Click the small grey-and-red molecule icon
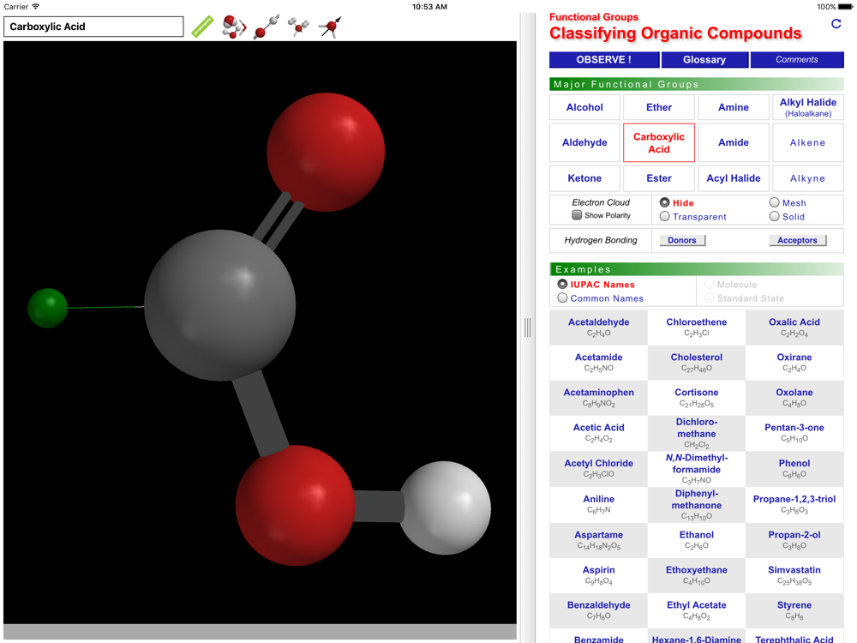 coord(298,27)
